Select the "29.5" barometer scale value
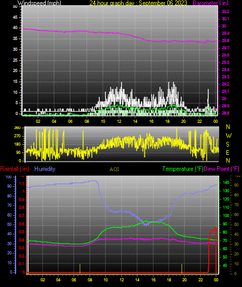The height and width of the screenshot is (287, 242). [x=225, y=62]
